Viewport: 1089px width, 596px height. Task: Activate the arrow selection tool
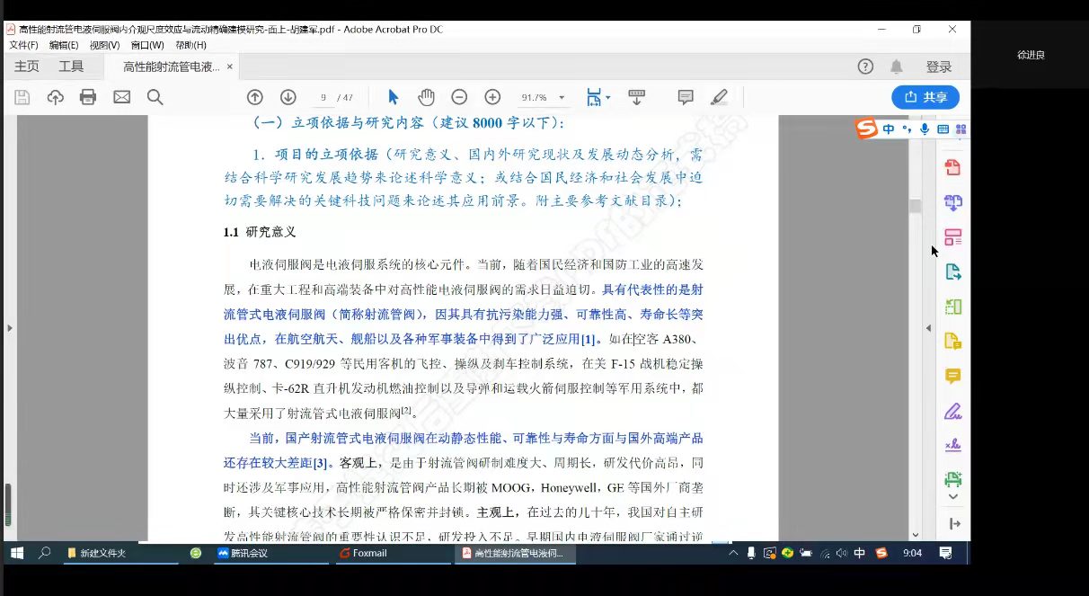tap(393, 97)
